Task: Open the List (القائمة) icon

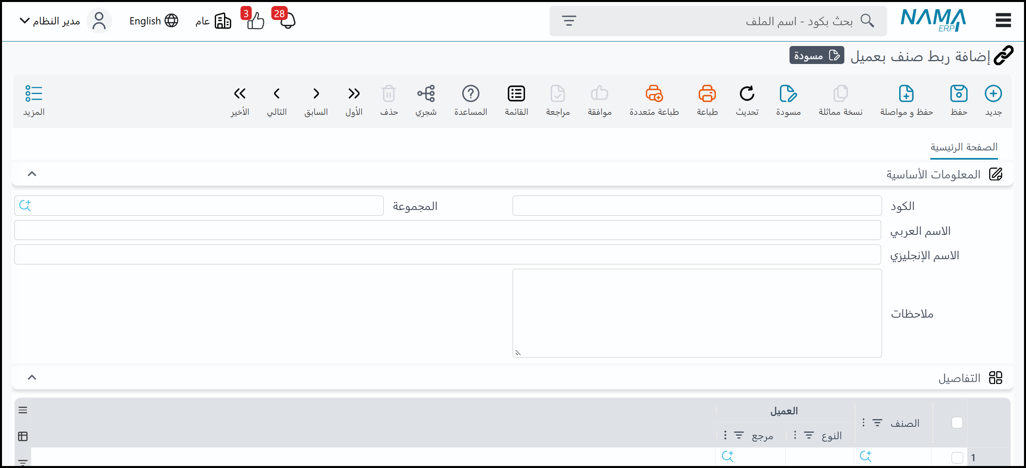Action: 516,94
